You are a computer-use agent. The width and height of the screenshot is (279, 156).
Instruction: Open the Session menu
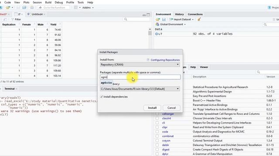pyautogui.click(x=37, y=3)
